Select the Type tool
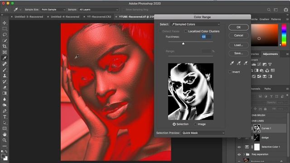The height and width of the screenshot is (163, 290). [5, 117]
